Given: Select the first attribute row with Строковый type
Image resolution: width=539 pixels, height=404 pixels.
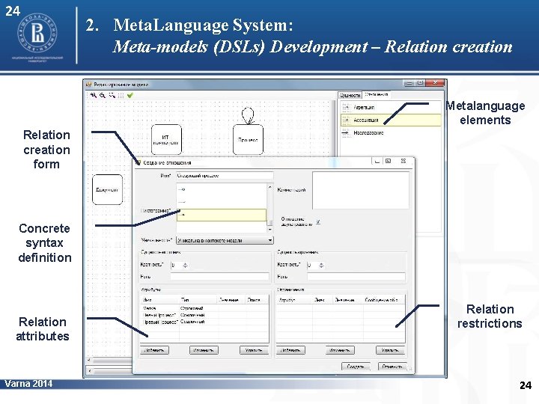Looking at the screenshot, I should [x=204, y=308].
